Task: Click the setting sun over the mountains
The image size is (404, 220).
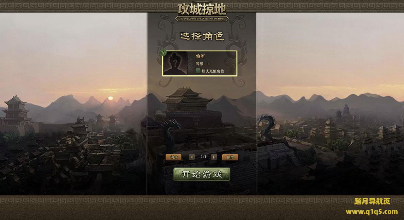Action: [x=110, y=98]
